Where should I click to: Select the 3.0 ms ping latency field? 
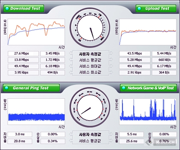[20, 134]
